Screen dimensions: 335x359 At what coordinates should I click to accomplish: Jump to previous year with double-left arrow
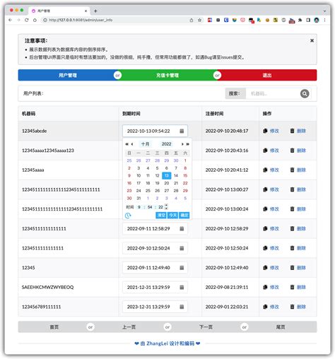127,144
